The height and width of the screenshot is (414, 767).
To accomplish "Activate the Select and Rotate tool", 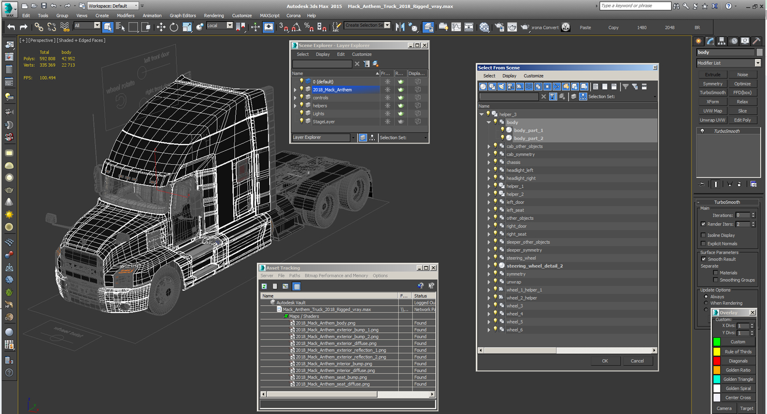I will tap(174, 27).
